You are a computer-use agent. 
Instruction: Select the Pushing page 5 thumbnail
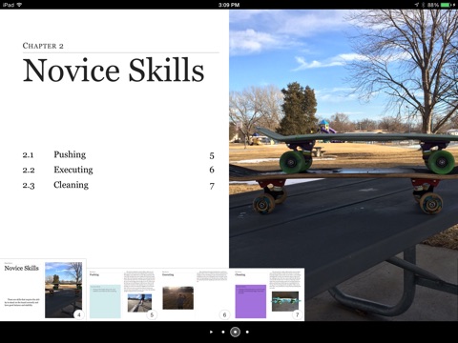[122, 294]
